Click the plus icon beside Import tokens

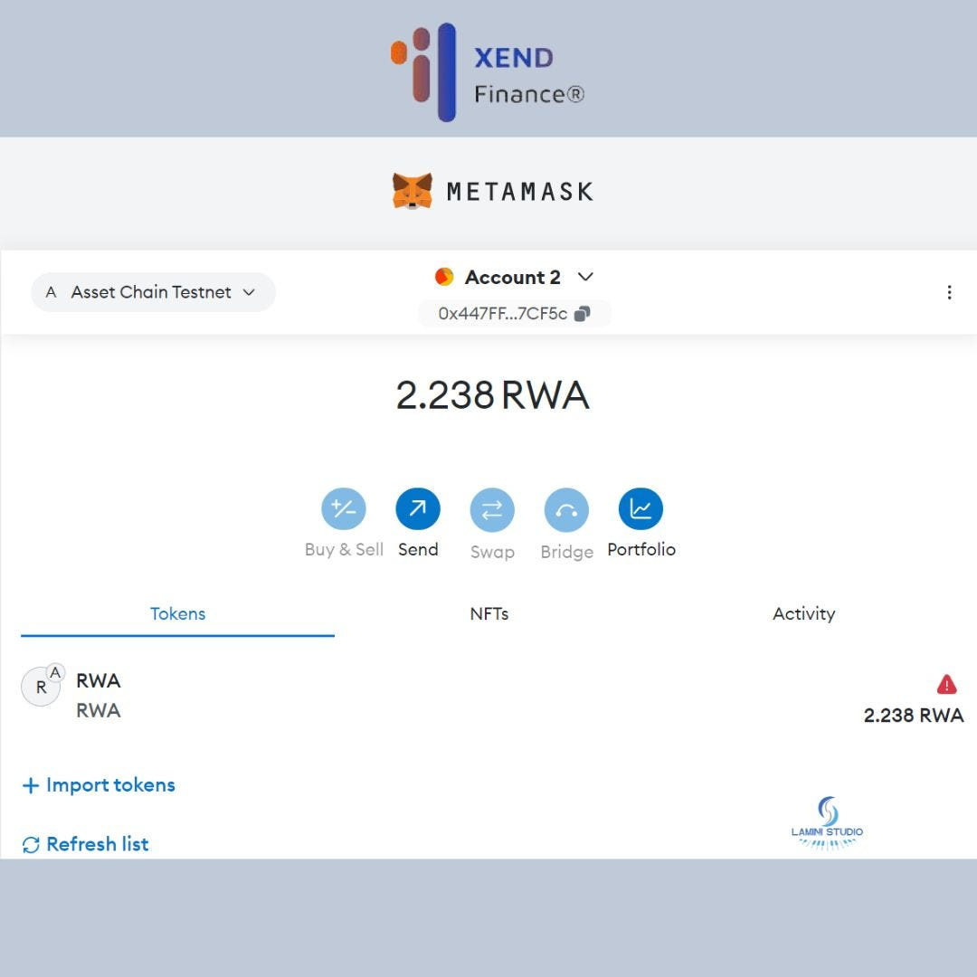[31, 786]
